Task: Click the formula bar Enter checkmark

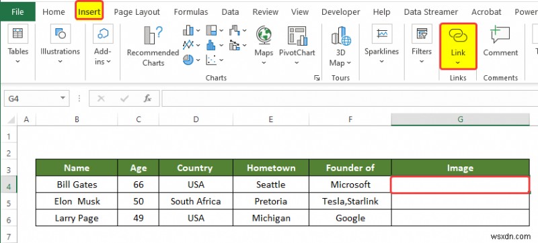Action: coord(124,99)
